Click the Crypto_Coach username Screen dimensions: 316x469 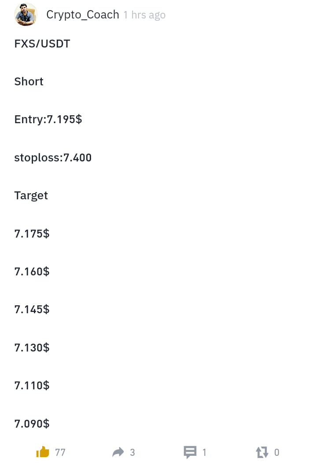[x=83, y=15]
